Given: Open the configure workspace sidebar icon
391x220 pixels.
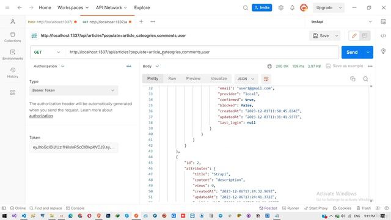Looking at the screenshot, I should 13,92.
